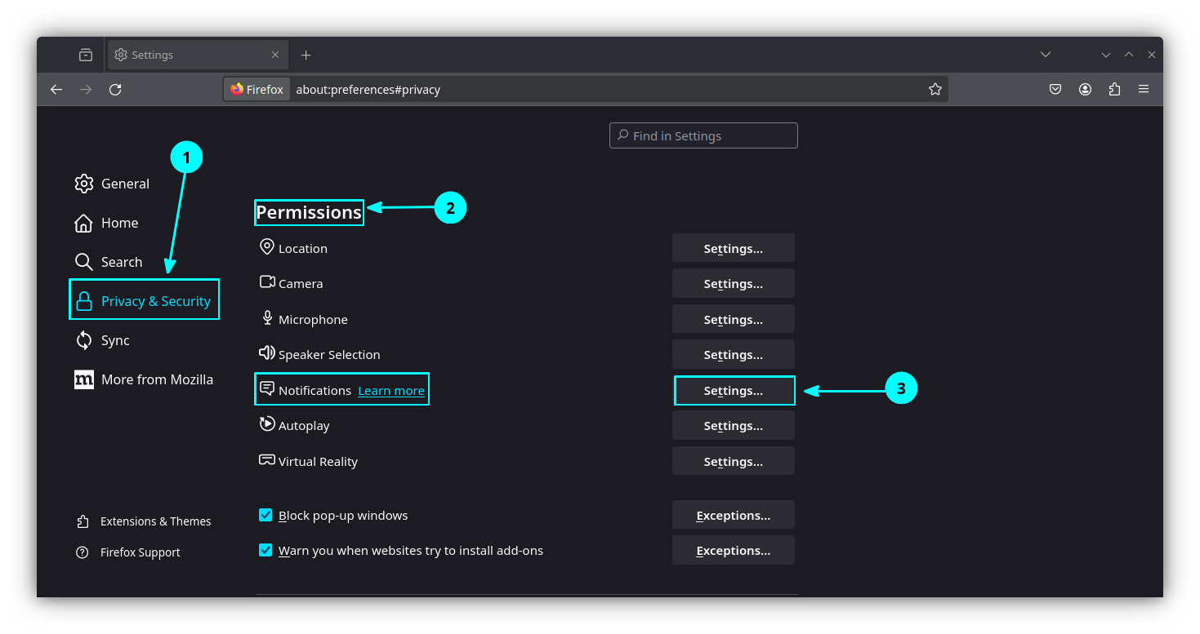
Task: Open More from Mozilla category
Action: [144, 379]
